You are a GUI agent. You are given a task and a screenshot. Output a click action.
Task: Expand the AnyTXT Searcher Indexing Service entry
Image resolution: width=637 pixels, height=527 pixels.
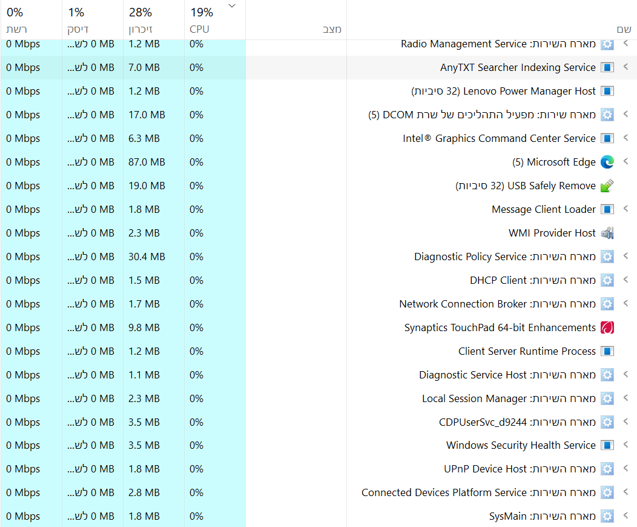point(625,67)
